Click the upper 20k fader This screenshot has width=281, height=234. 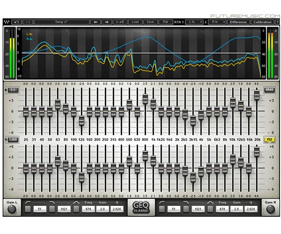point(257,95)
